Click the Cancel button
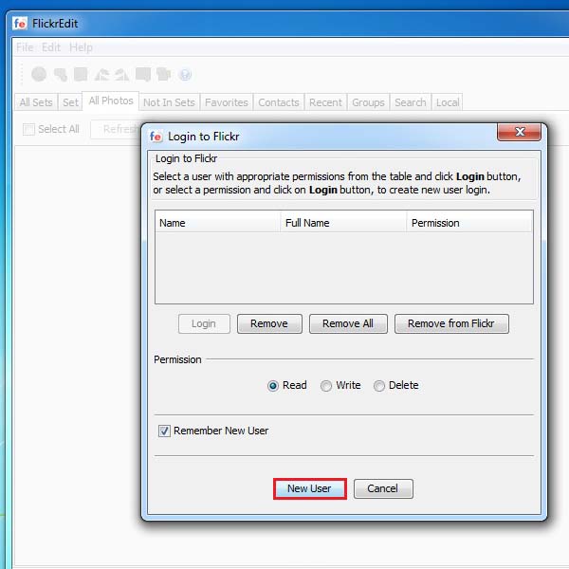Screen dimensions: 569x569 (x=383, y=488)
